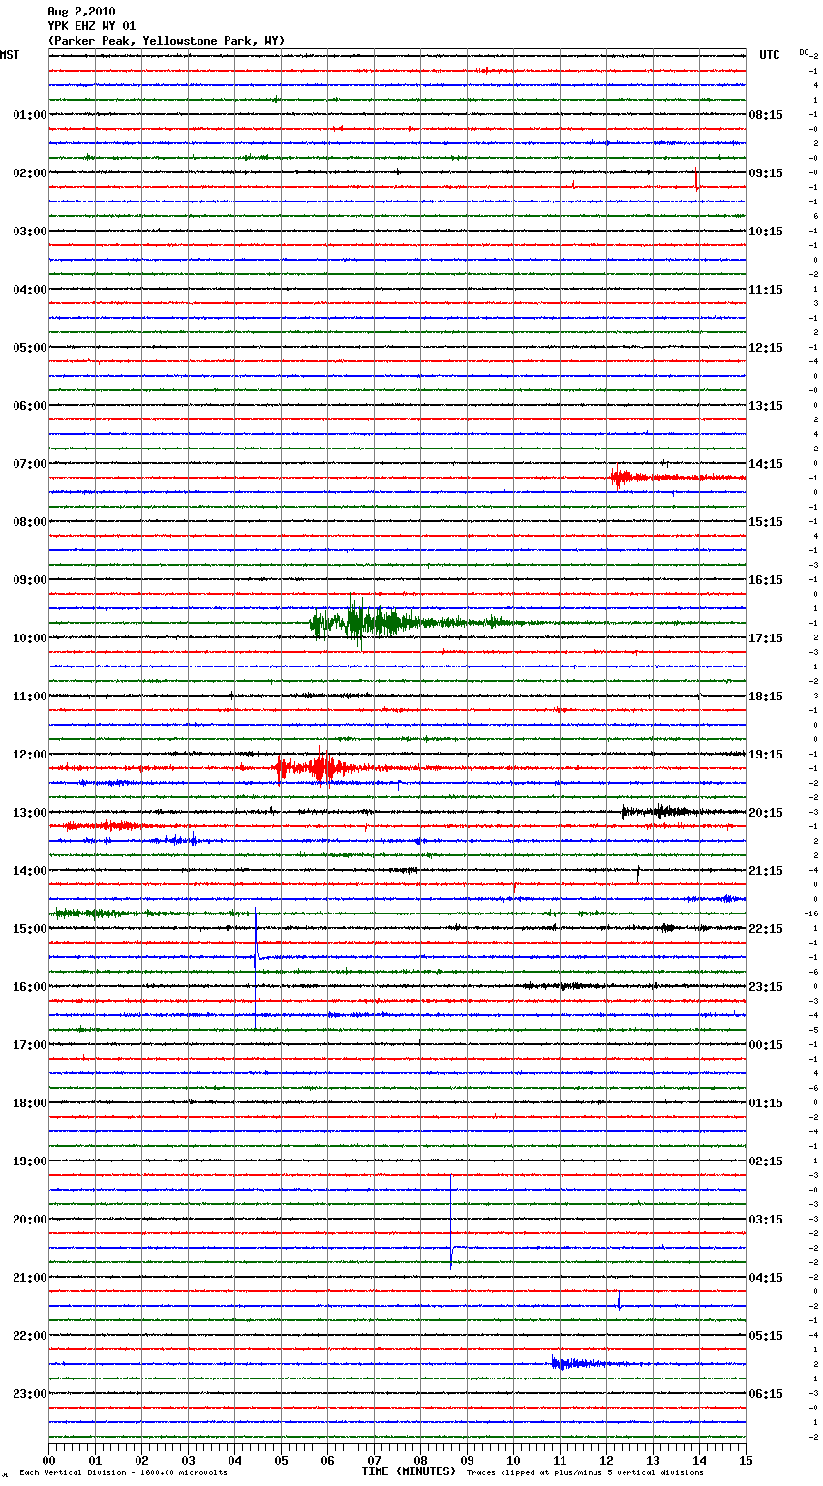Click the "05" minute tick on bottom axis
This screenshot has height=1486, width=823.
click(x=281, y=1460)
